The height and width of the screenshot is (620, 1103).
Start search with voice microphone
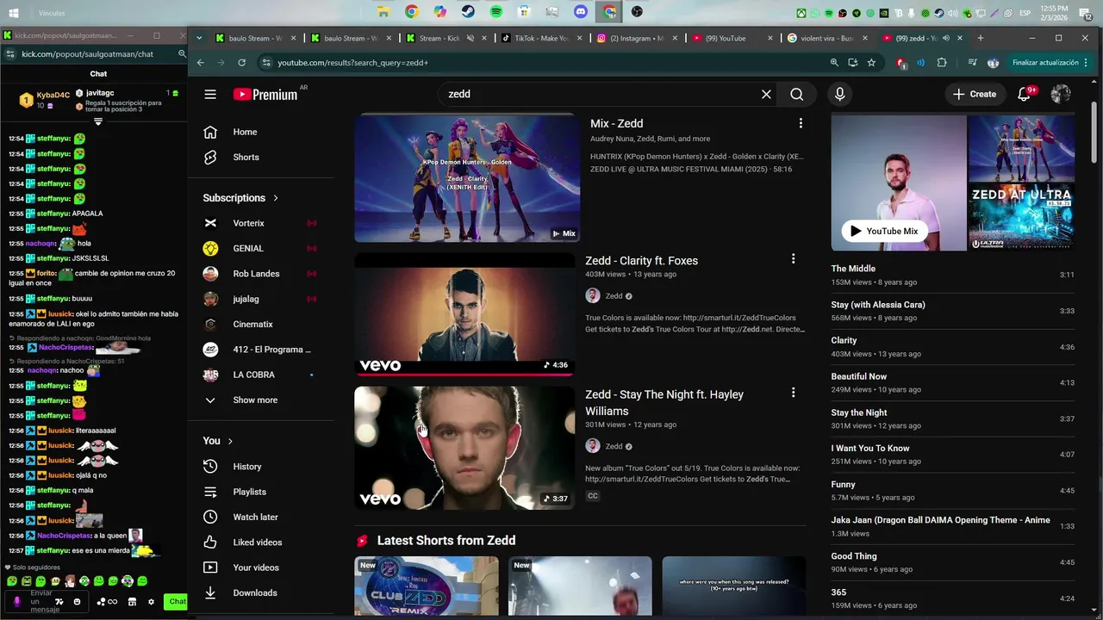tap(839, 94)
